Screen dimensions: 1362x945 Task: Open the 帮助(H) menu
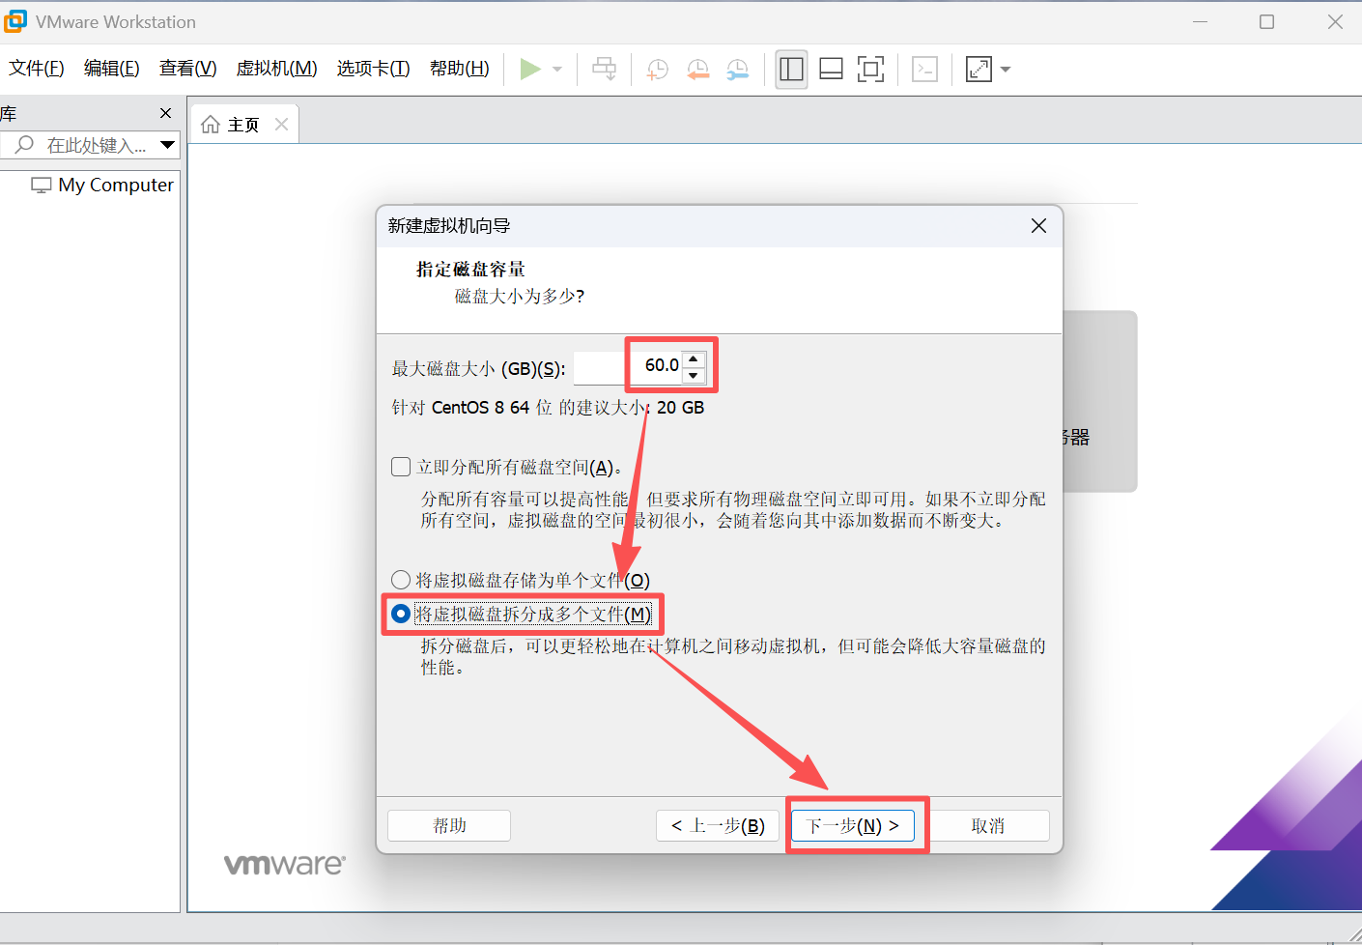460,69
